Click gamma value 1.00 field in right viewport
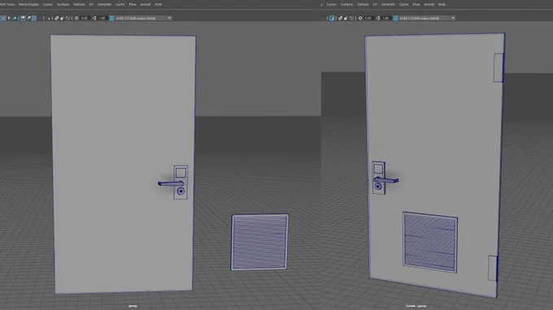 tap(385, 18)
